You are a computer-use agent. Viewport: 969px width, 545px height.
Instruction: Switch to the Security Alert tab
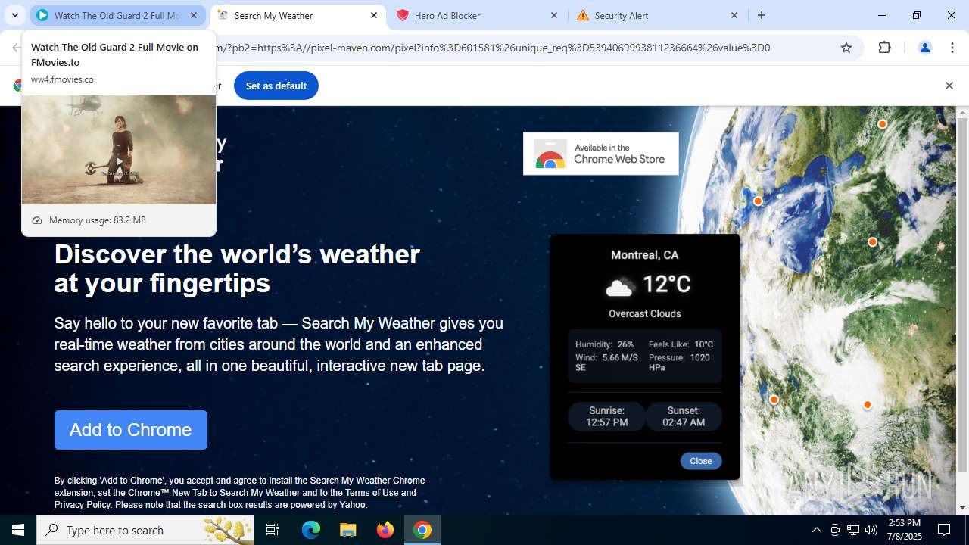click(657, 15)
